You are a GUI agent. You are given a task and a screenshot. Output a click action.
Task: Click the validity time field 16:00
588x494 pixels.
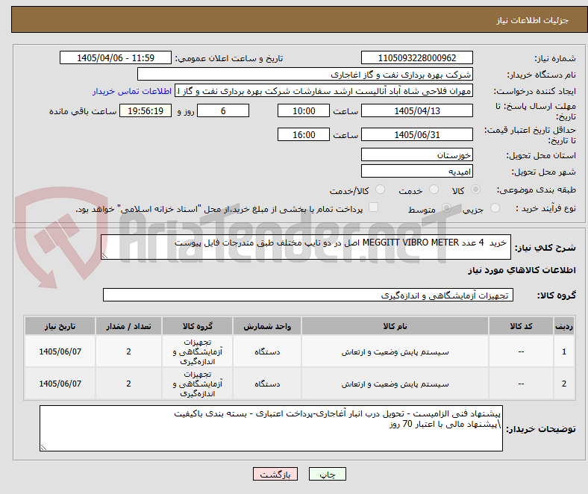[304, 134]
